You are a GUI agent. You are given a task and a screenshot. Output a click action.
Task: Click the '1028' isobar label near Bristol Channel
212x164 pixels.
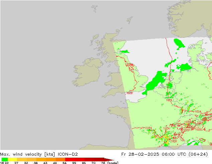coord(129,93)
